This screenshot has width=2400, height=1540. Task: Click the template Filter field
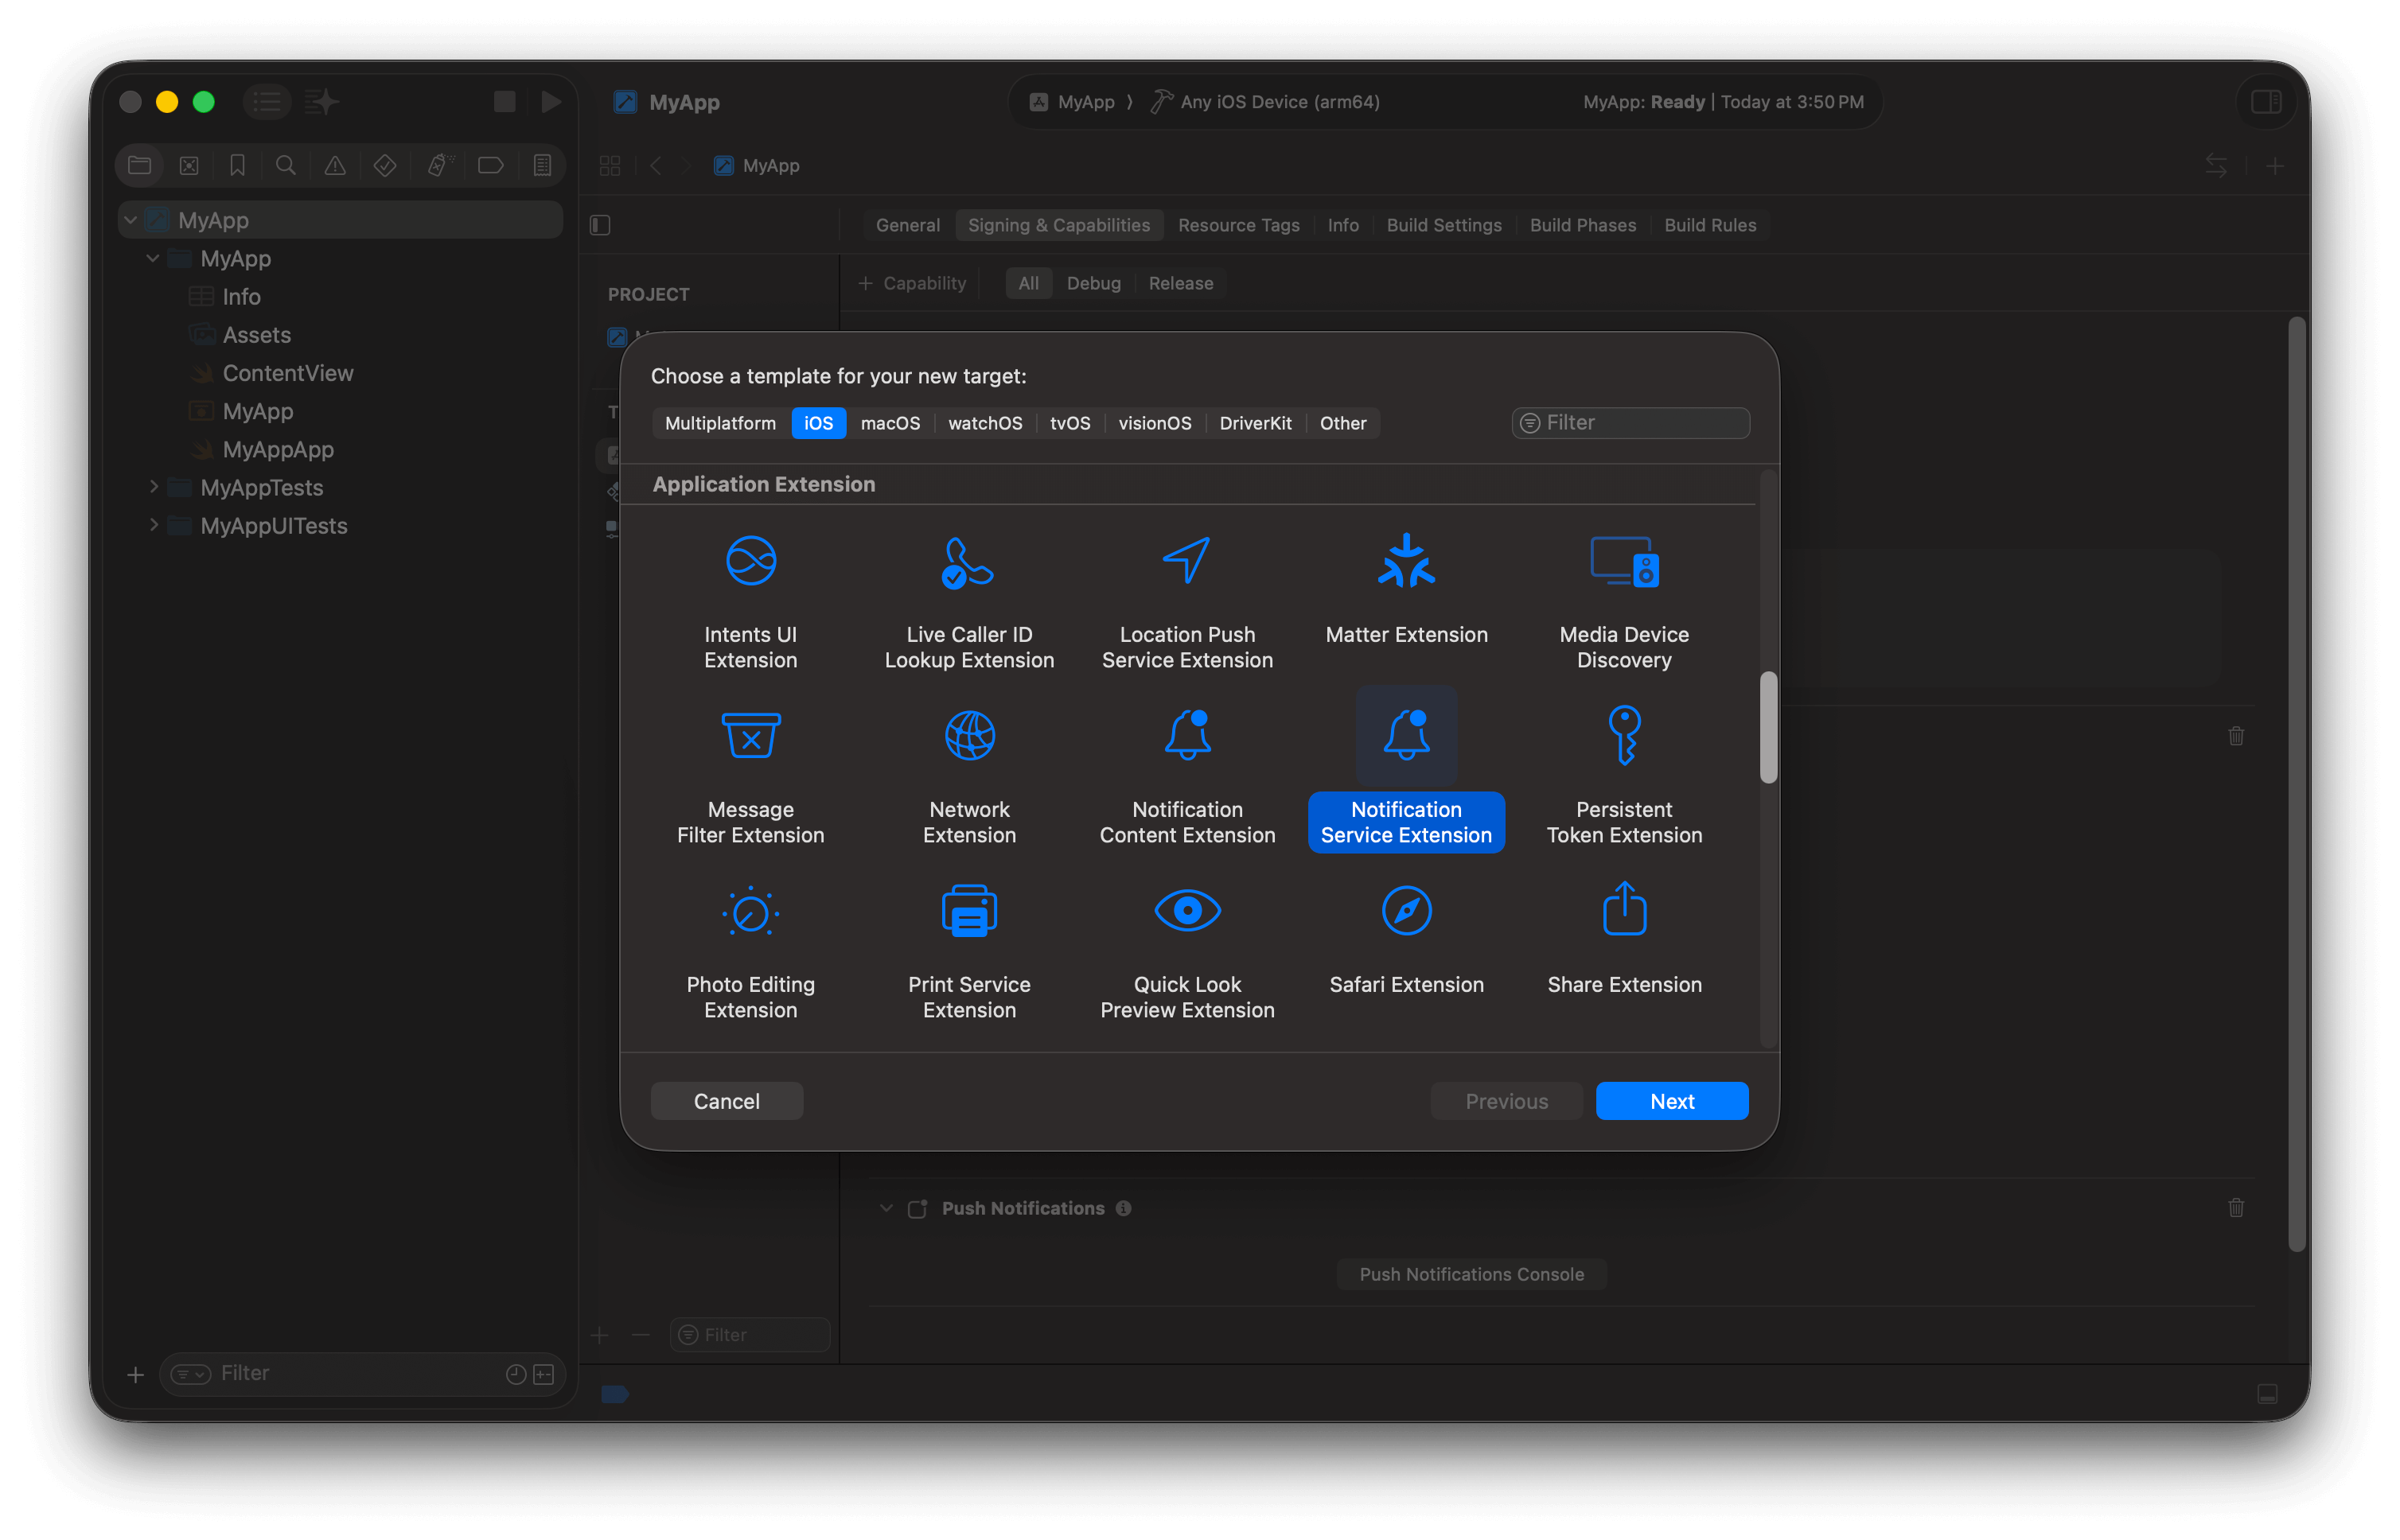[x=1630, y=422]
